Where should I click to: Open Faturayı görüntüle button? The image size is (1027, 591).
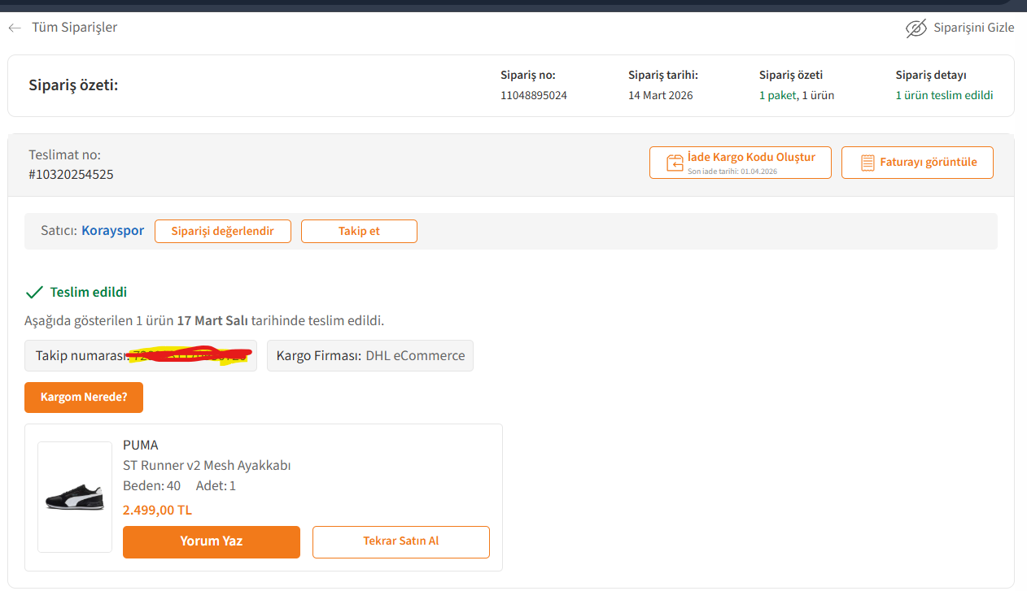(917, 163)
